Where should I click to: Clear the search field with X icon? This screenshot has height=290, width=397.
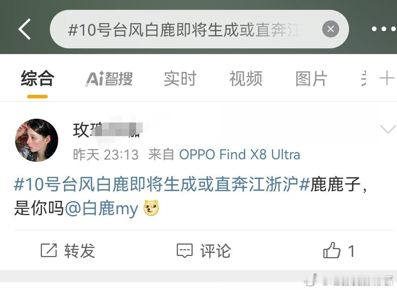click(x=331, y=29)
